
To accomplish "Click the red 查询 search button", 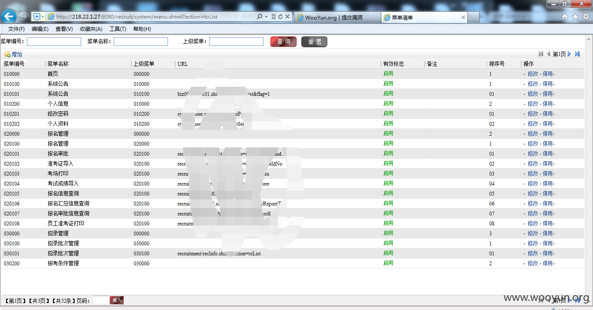I will pyautogui.click(x=283, y=42).
